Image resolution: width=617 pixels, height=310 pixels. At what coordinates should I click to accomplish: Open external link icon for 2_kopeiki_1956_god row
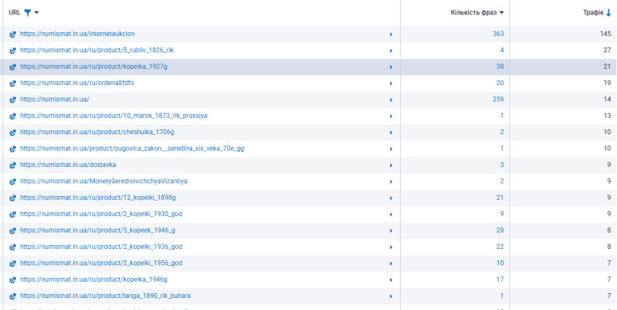tap(13, 263)
